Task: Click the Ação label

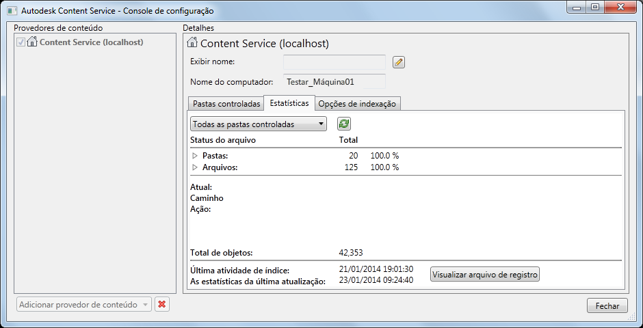Action: point(200,209)
